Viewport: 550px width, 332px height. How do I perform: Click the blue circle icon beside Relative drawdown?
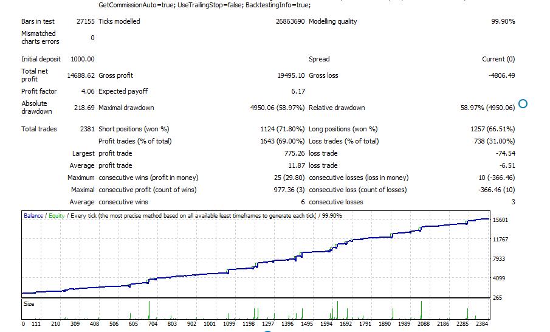coord(523,103)
